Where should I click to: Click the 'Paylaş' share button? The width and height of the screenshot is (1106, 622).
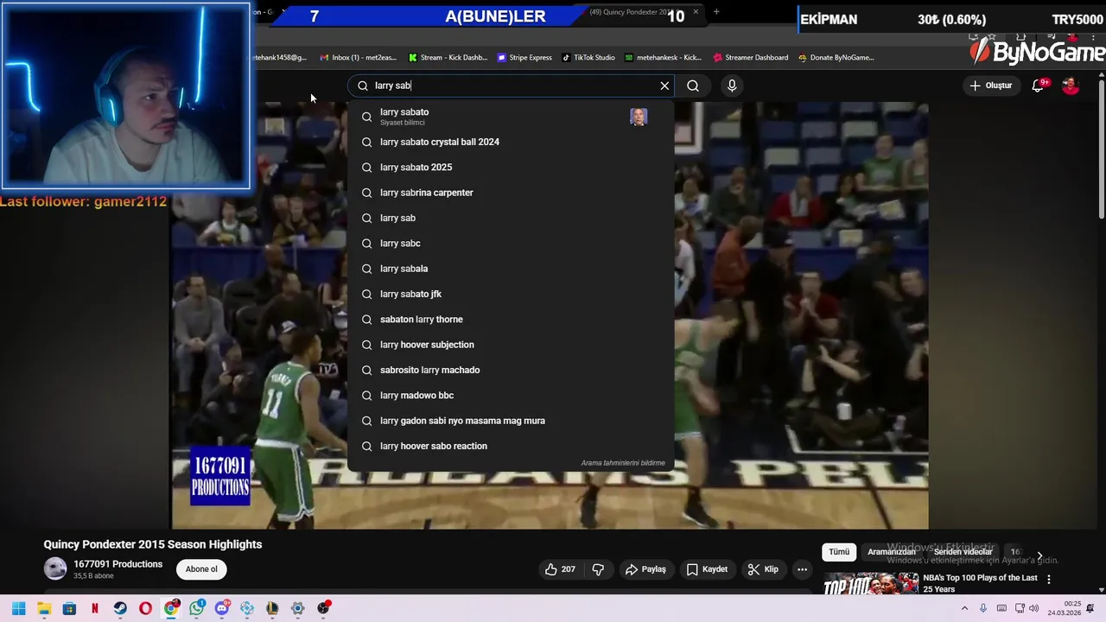(x=645, y=569)
